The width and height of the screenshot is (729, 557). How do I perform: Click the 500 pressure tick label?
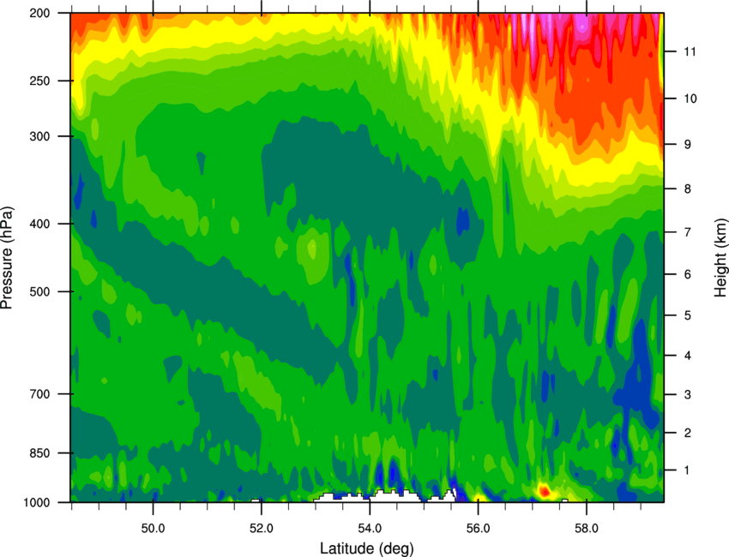coord(40,291)
